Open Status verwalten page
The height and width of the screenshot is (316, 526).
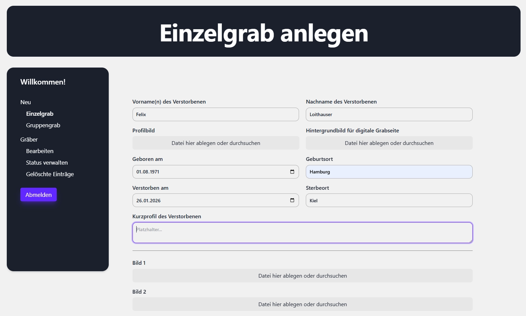[47, 163]
